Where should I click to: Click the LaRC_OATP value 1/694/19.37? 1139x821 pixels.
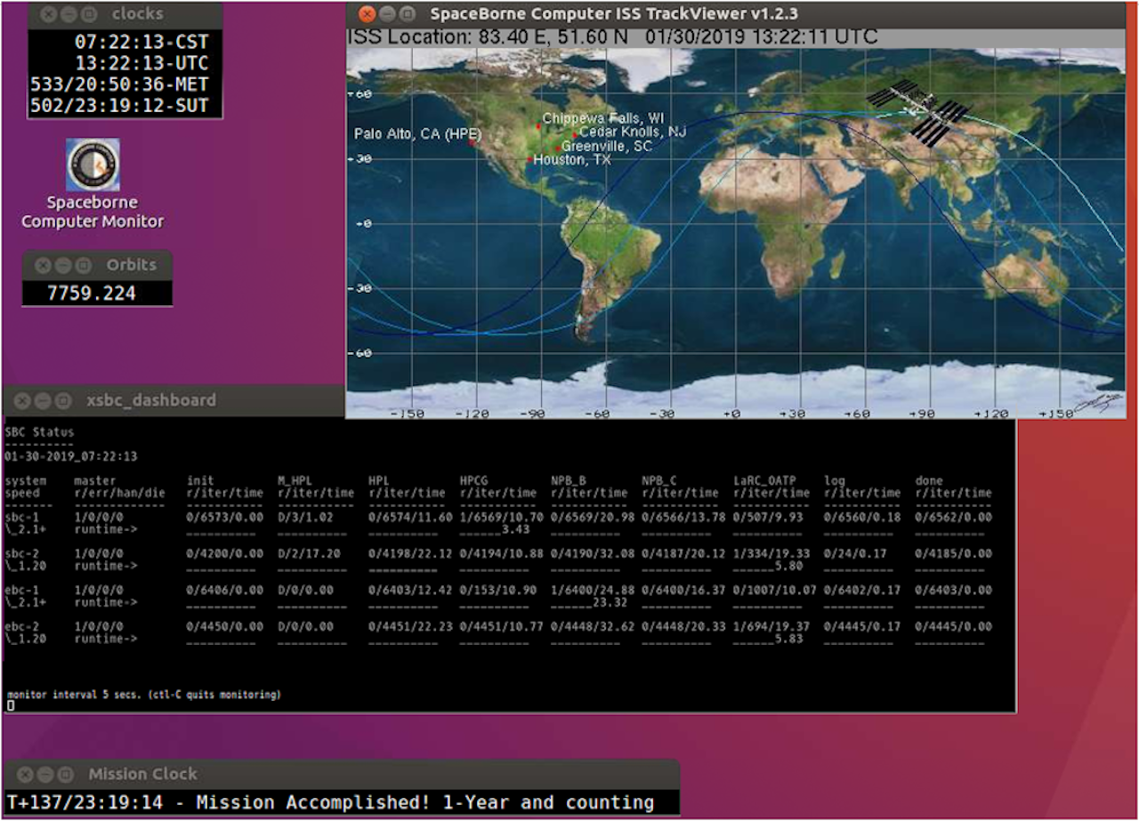(x=771, y=626)
